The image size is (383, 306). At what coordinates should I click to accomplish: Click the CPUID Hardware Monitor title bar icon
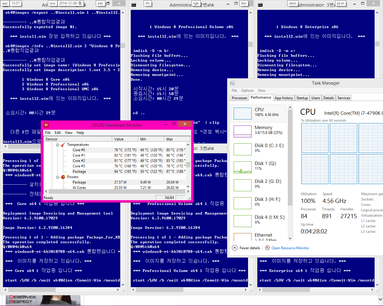46,125
